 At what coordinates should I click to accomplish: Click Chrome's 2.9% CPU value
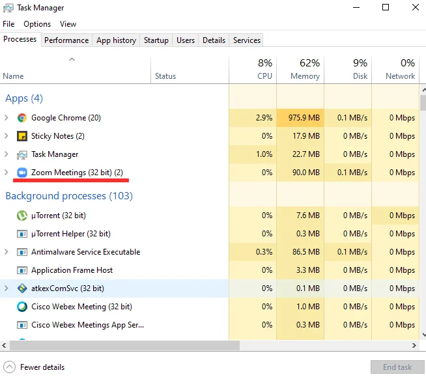(264, 118)
